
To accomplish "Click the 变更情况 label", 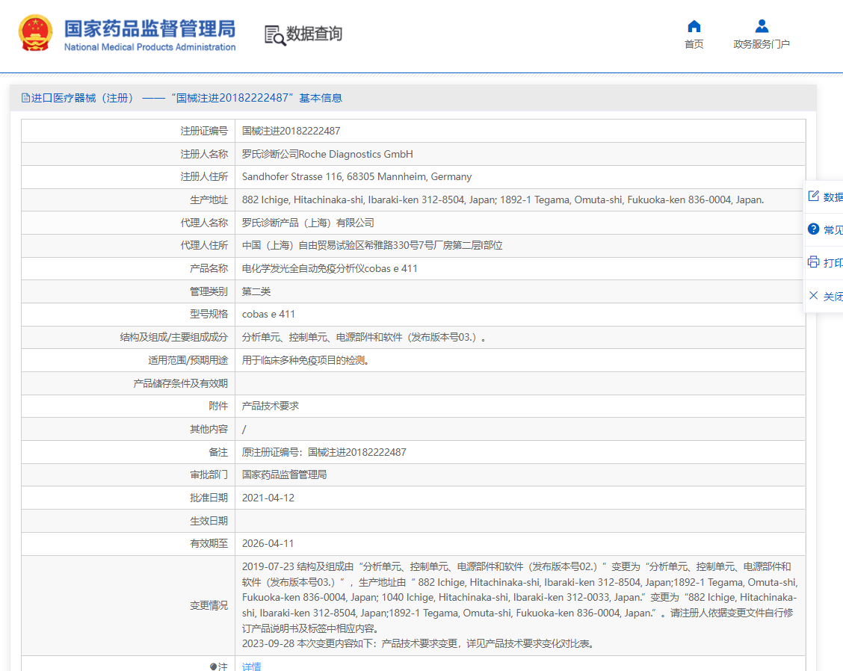I will point(209,606).
